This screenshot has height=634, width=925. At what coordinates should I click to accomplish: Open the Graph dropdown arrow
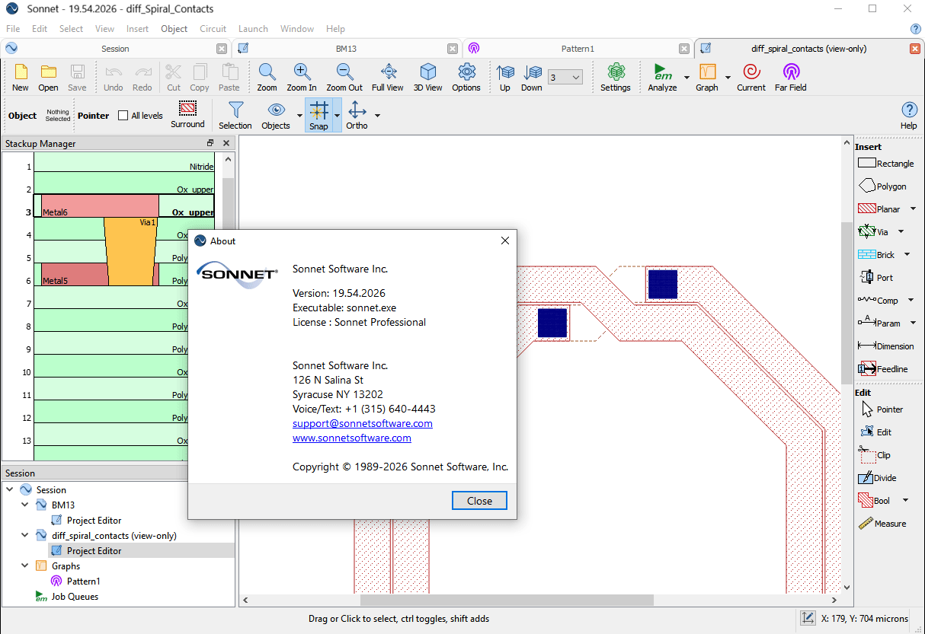coord(728,78)
